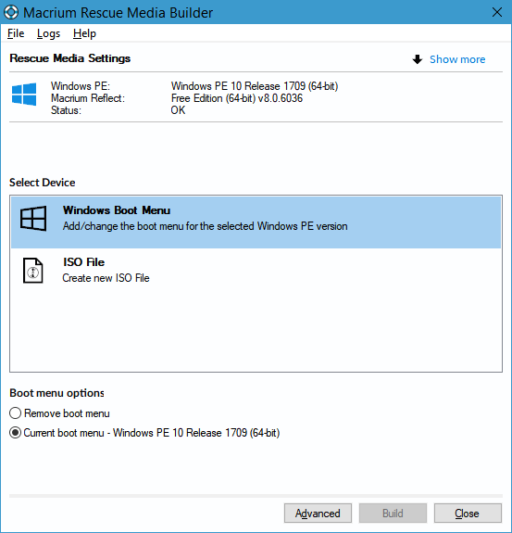Click the Free Edition v8.0.6036 text
This screenshot has width=512, height=533.
coord(237,98)
